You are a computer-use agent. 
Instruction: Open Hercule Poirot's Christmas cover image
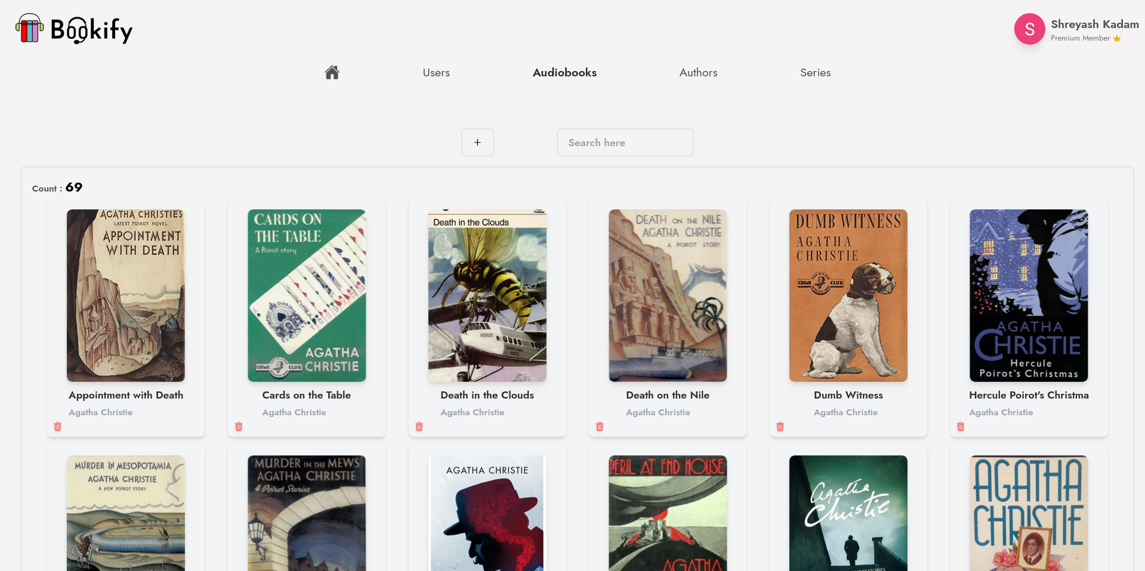[x=1029, y=295]
